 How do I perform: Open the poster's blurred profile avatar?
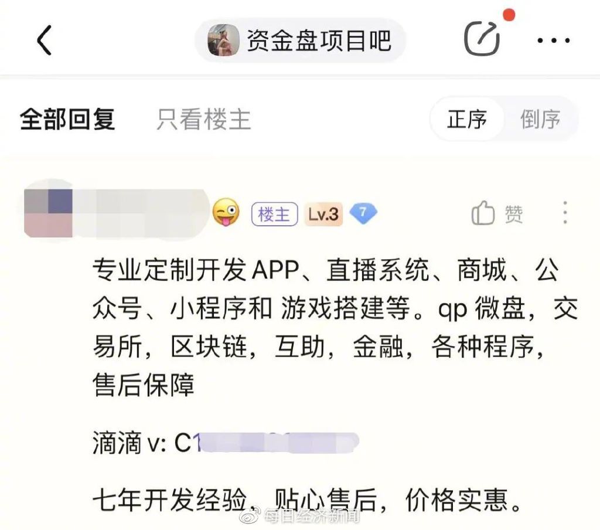(x=48, y=213)
